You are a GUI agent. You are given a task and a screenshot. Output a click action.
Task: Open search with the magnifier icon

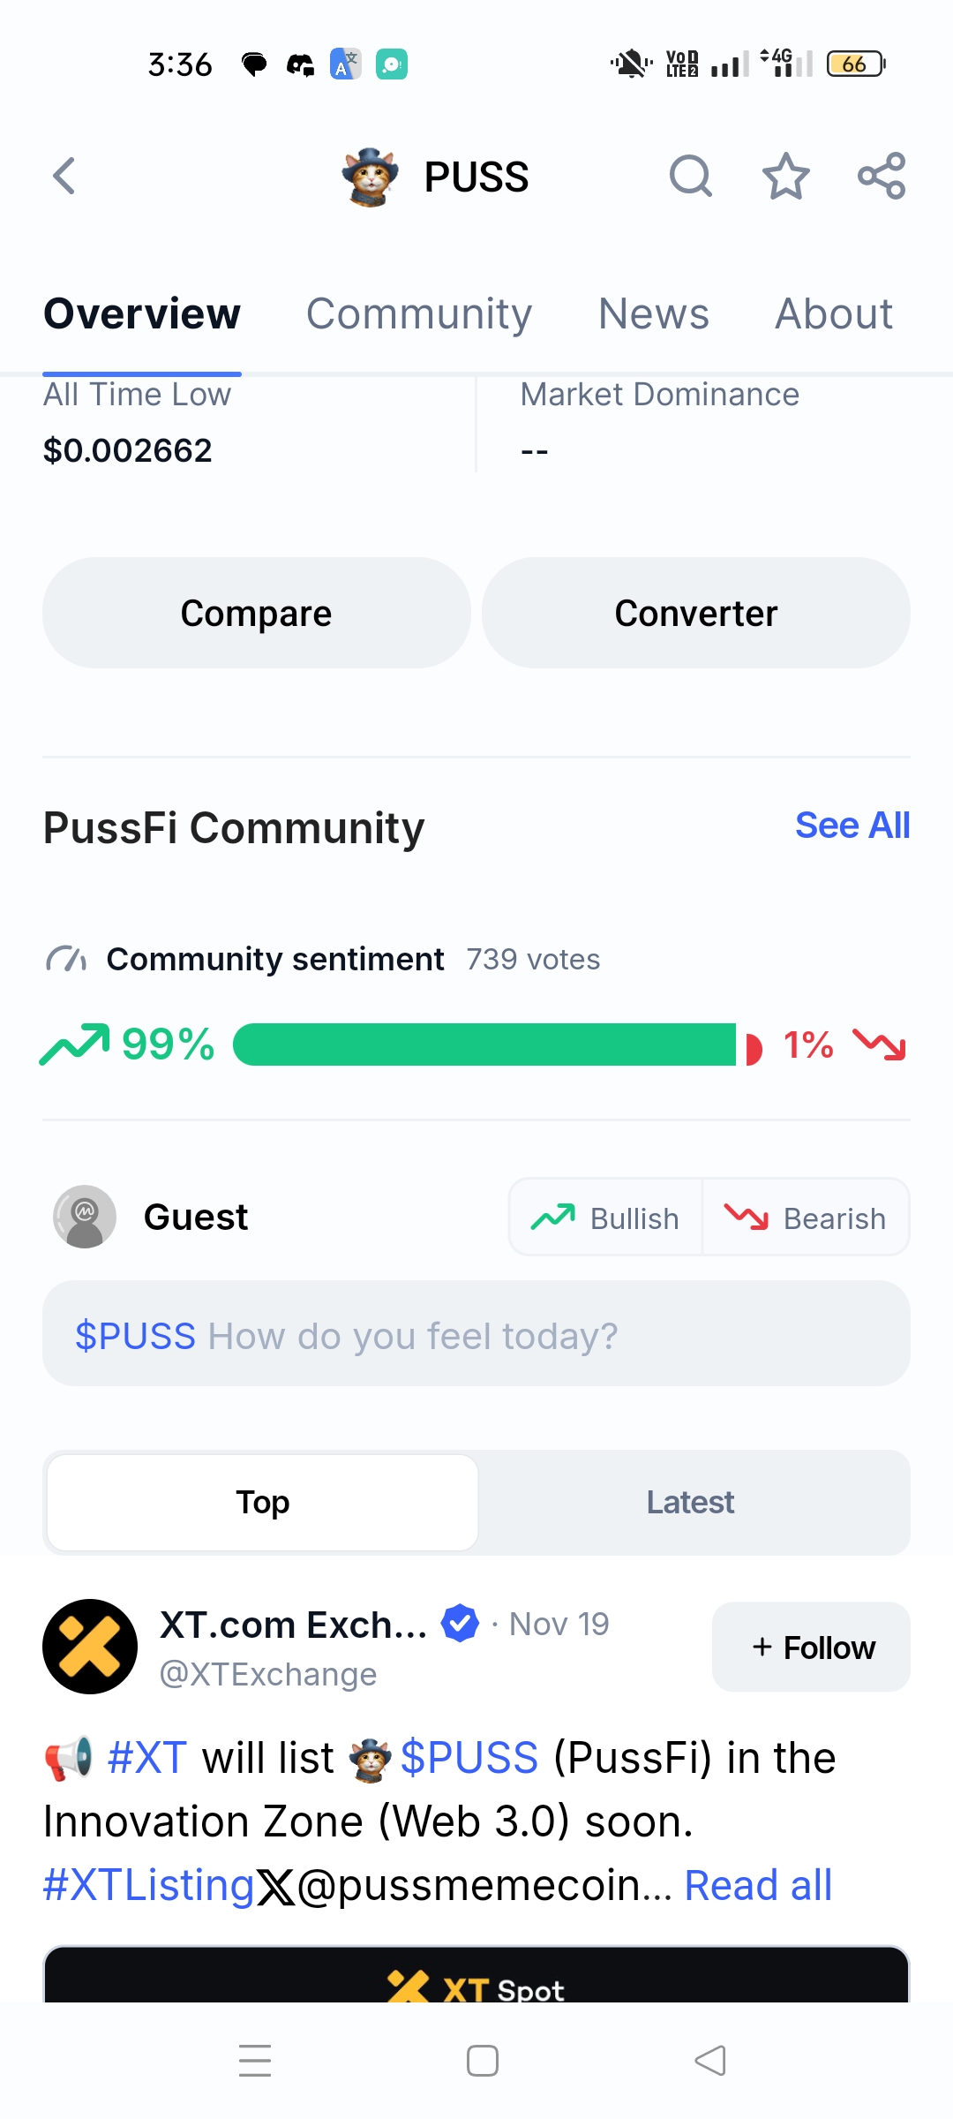[x=690, y=176]
